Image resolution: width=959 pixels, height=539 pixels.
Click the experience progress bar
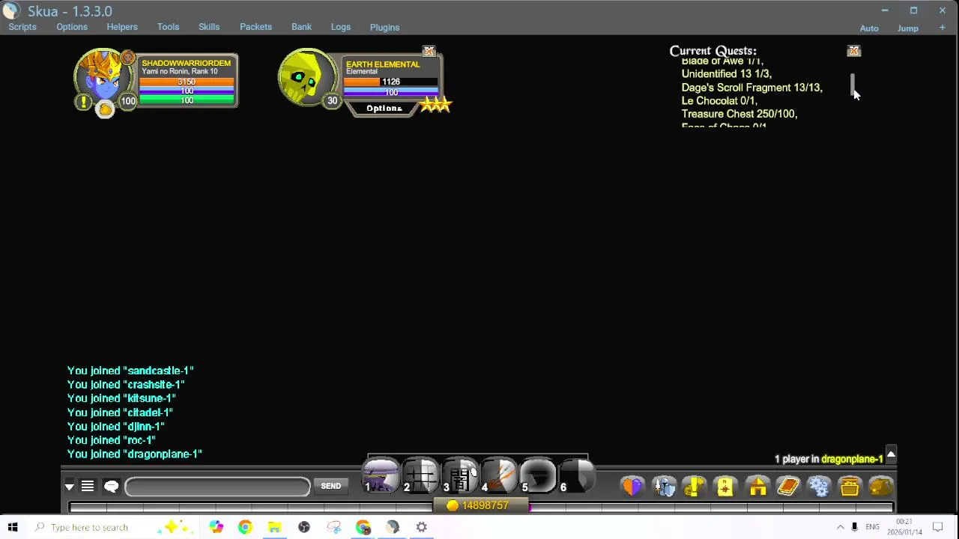pyautogui.click(x=481, y=507)
